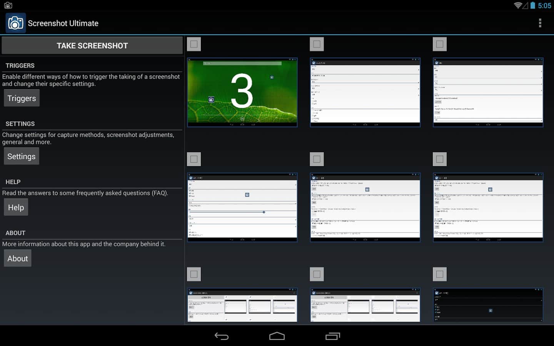
Task: Open the recent apps navigation icon
Action: pos(332,336)
